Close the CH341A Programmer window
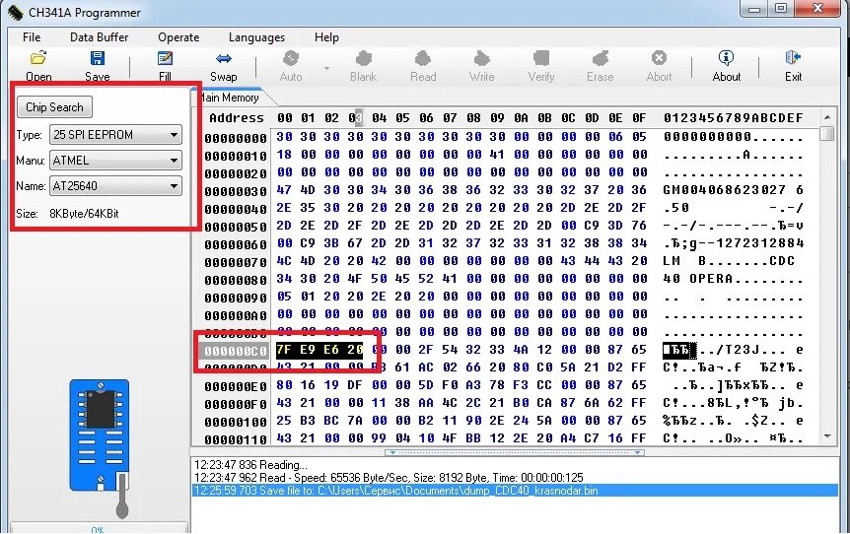The height and width of the screenshot is (534, 850). (818, 8)
